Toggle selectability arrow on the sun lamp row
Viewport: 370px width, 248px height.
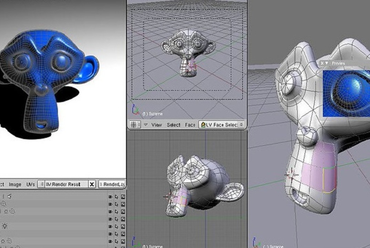(117, 226)
